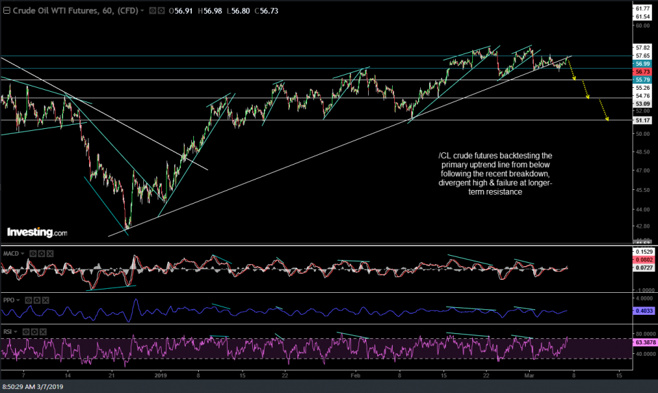The image size is (658, 393).
Task: Click the Crude Oil WTI Futures title text
Action: 75,10
